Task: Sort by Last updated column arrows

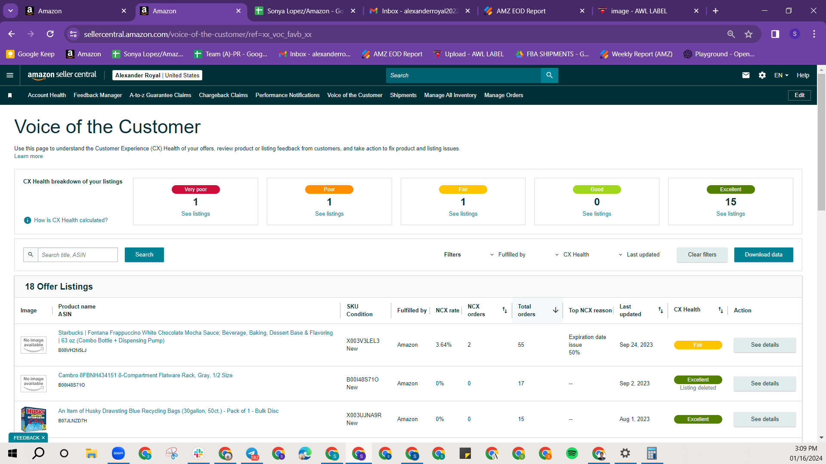Action: tap(661, 310)
